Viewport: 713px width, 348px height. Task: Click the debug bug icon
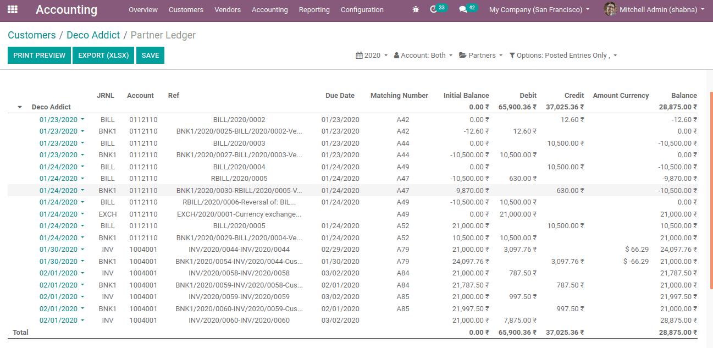pos(416,9)
